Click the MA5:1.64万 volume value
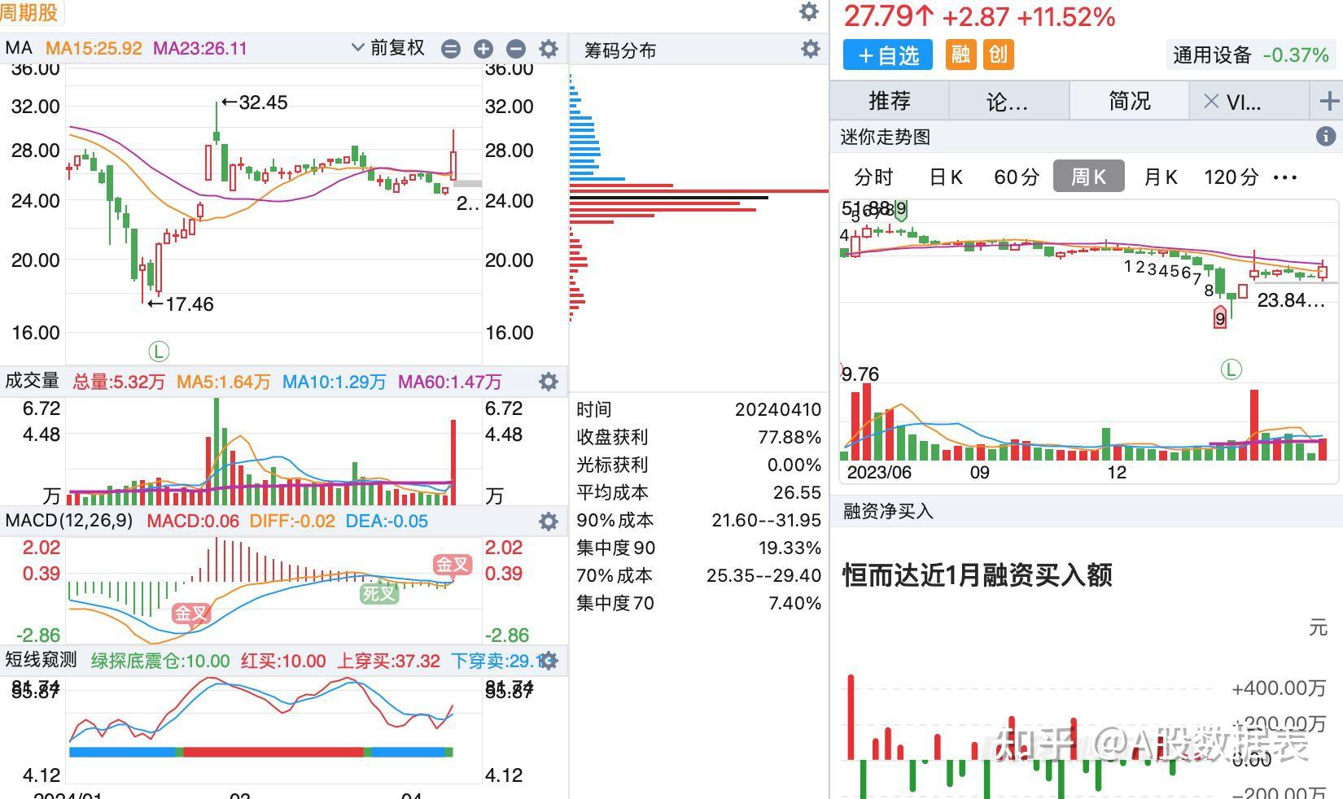Image resolution: width=1343 pixels, height=799 pixels. tap(224, 382)
